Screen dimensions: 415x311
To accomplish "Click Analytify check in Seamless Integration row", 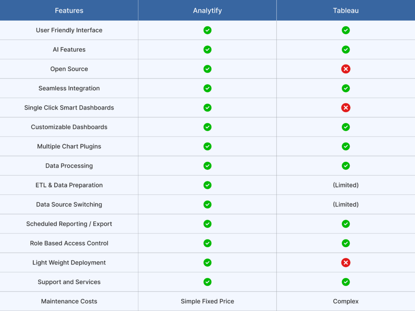I will (207, 88).
